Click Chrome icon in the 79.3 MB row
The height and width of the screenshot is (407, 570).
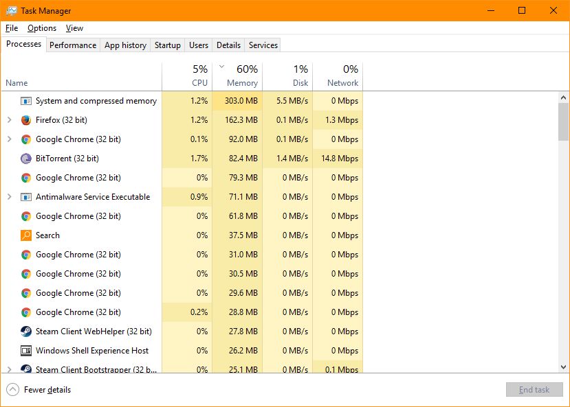point(26,178)
